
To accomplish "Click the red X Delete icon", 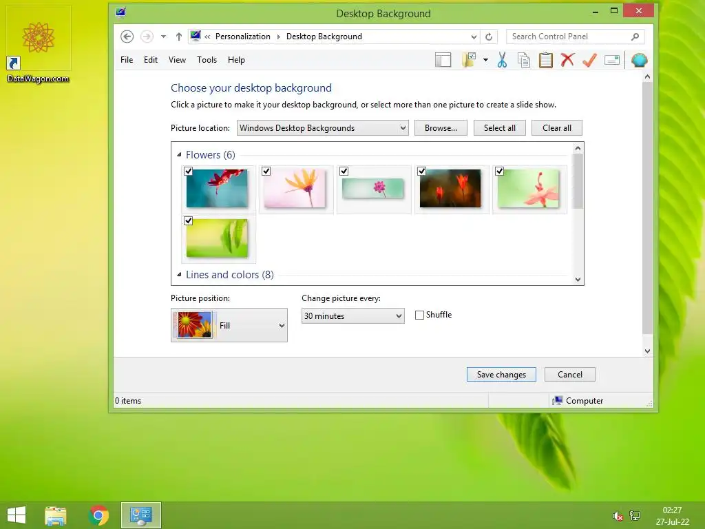I will (567, 59).
